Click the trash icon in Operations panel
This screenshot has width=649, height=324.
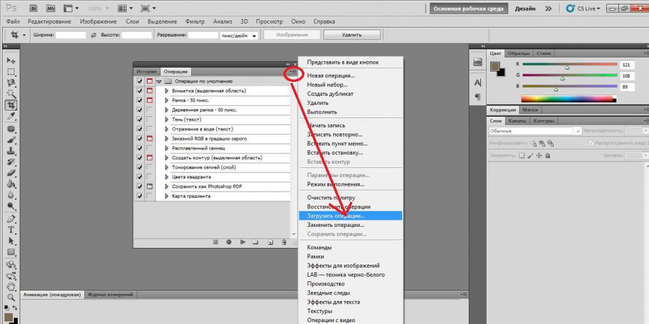click(x=283, y=242)
